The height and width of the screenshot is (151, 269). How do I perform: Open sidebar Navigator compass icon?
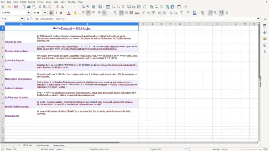[x=265, y=45]
